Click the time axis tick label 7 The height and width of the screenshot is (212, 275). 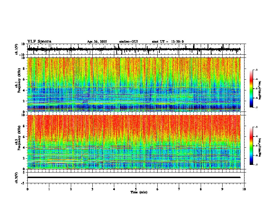[x=179, y=189]
